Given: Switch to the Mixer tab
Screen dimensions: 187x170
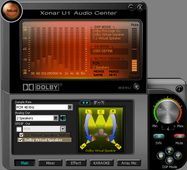Looking at the screenshot, I should (50, 163).
